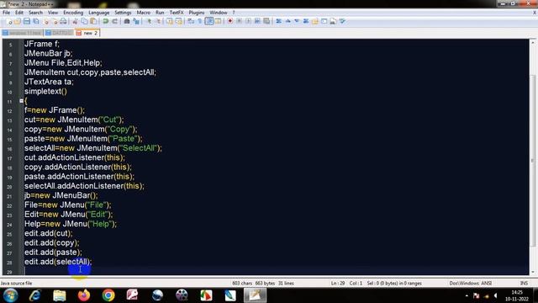Screen dimensions: 538x303
Task: Toggle INS mode in status bar
Action: point(524,284)
